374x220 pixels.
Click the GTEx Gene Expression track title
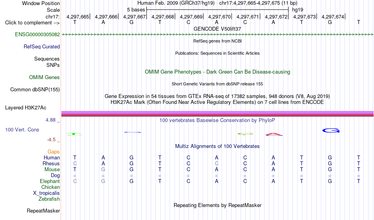217,96
